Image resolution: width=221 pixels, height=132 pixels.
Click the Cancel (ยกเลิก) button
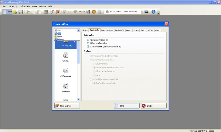point(154,106)
